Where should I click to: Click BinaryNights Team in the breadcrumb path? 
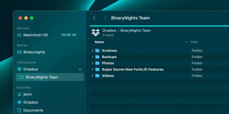(x=136, y=31)
